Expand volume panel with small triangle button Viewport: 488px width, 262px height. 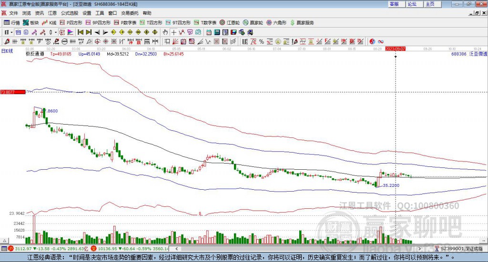pyautogui.click(x=4, y=241)
